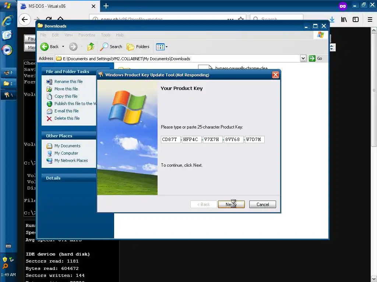Click fourth product key field 8VY68

(x=233, y=139)
